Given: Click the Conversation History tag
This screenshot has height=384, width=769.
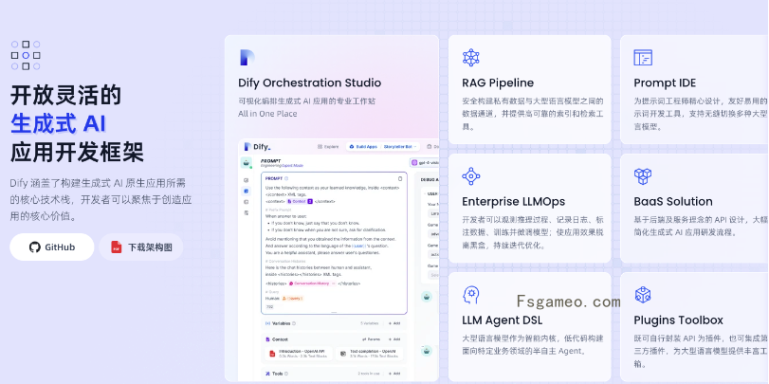Looking at the screenshot, I should (x=312, y=283).
